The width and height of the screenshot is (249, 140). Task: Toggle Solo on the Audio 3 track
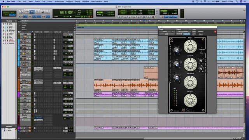coord(23,54)
